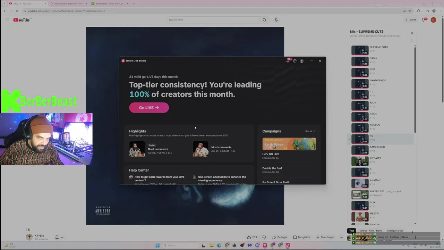Open the Posted Most comments highlight thumbnail
Viewport: 444px width, 250px height.
point(137,149)
